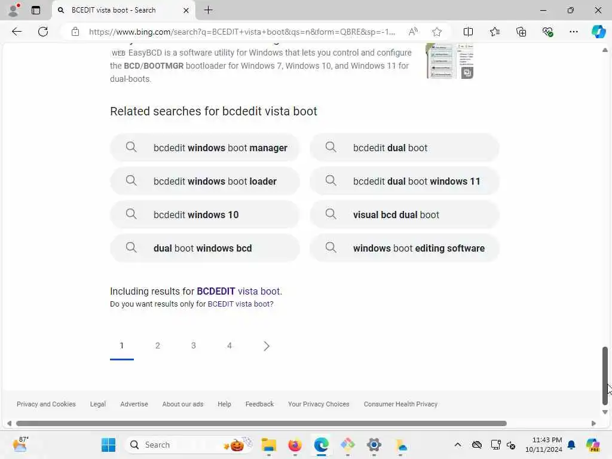The image size is (612, 459).
Task: Open the display and network tray icon
Action: click(x=495, y=445)
